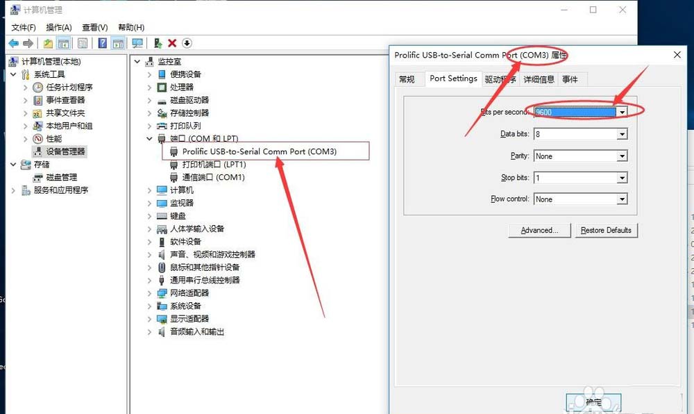The height and width of the screenshot is (414, 694).
Task: Open the 查看(V) menu
Action: click(x=94, y=28)
